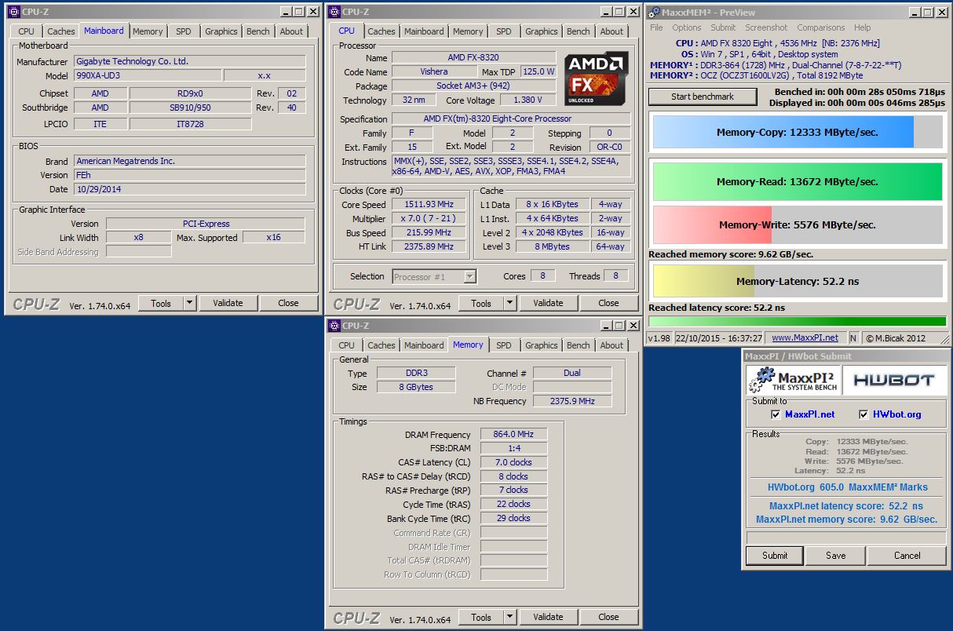Image resolution: width=953 pixels, height=631 pixels.
Task: Select the "2375.9 MHz" NB Frequency value
Action: coord(572,401)
